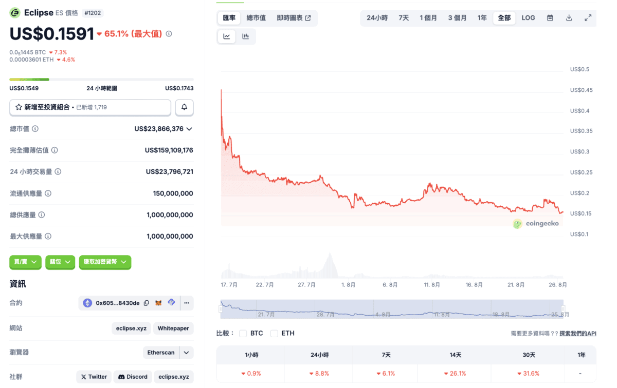Select the line chart view icon
Image resolution: width=617 pixels, height=388 pixels.
point(227,36)
